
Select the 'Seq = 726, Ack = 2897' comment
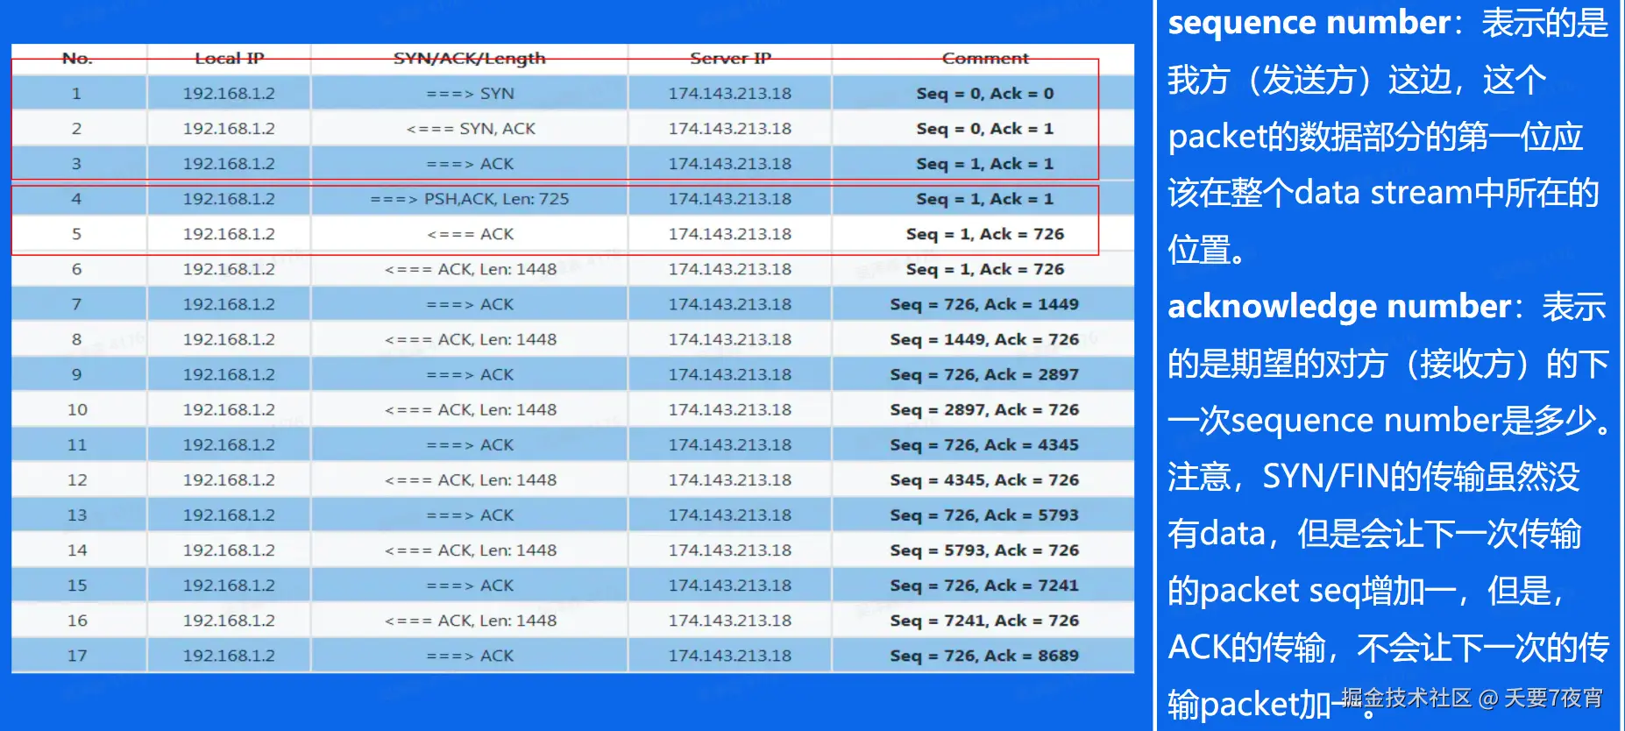point(984,374)
